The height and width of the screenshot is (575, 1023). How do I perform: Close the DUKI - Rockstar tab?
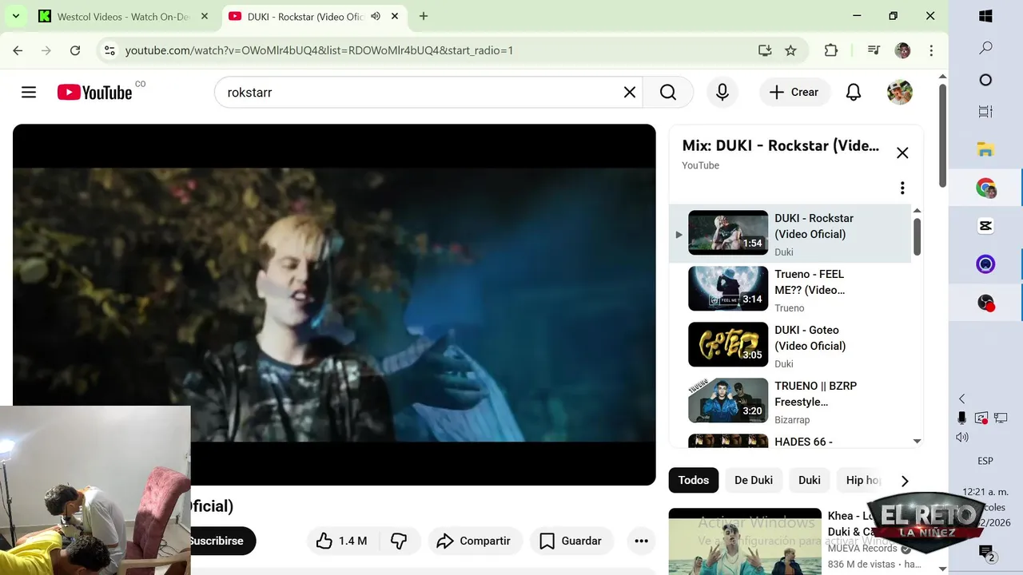395,16
